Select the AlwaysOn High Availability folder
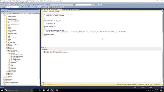The image size is (164, 92). (x=12, y=82)
